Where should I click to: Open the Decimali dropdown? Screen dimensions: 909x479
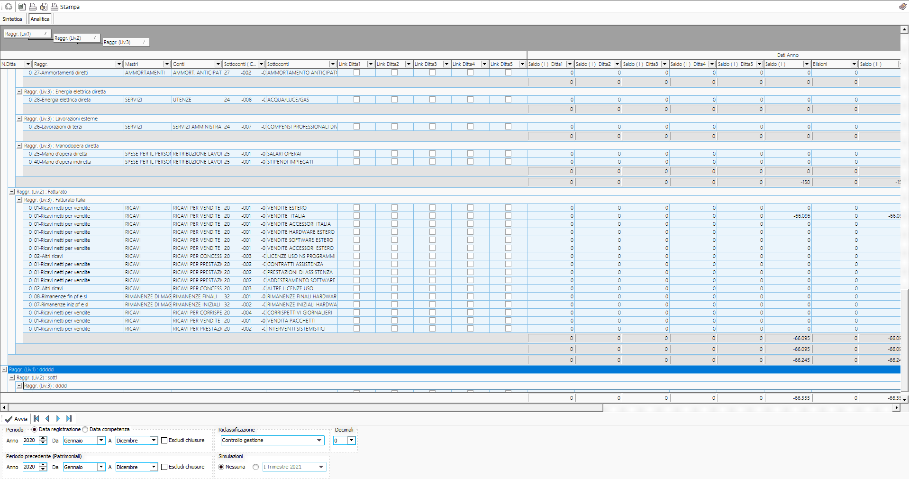click(x=351, y=440)
